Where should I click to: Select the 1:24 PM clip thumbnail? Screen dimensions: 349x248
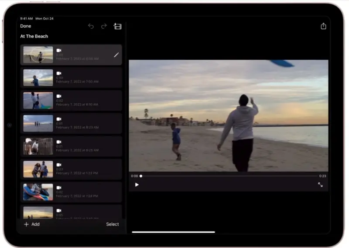coord(38,192)
